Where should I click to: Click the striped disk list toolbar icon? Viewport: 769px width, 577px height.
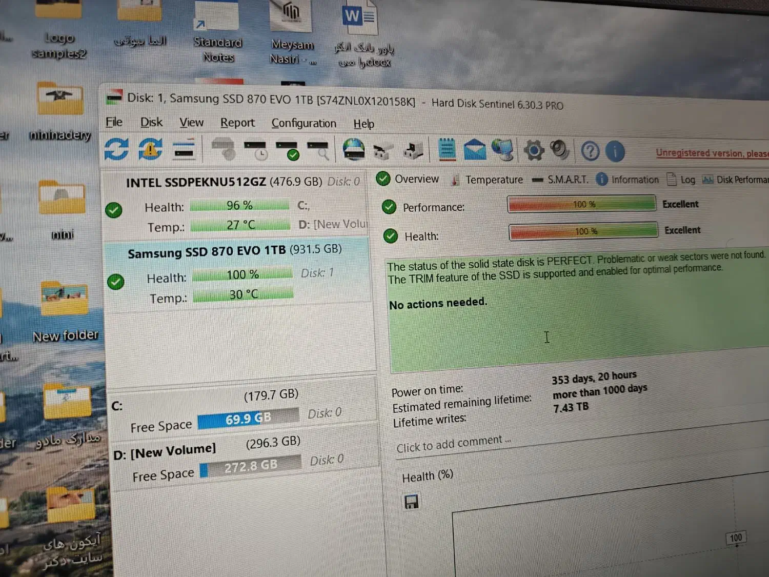pyautogui.click(x=184, y=149)
